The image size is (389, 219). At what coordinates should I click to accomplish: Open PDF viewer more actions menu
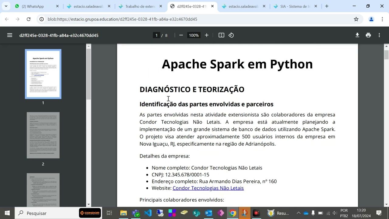[x=379, y=35]
